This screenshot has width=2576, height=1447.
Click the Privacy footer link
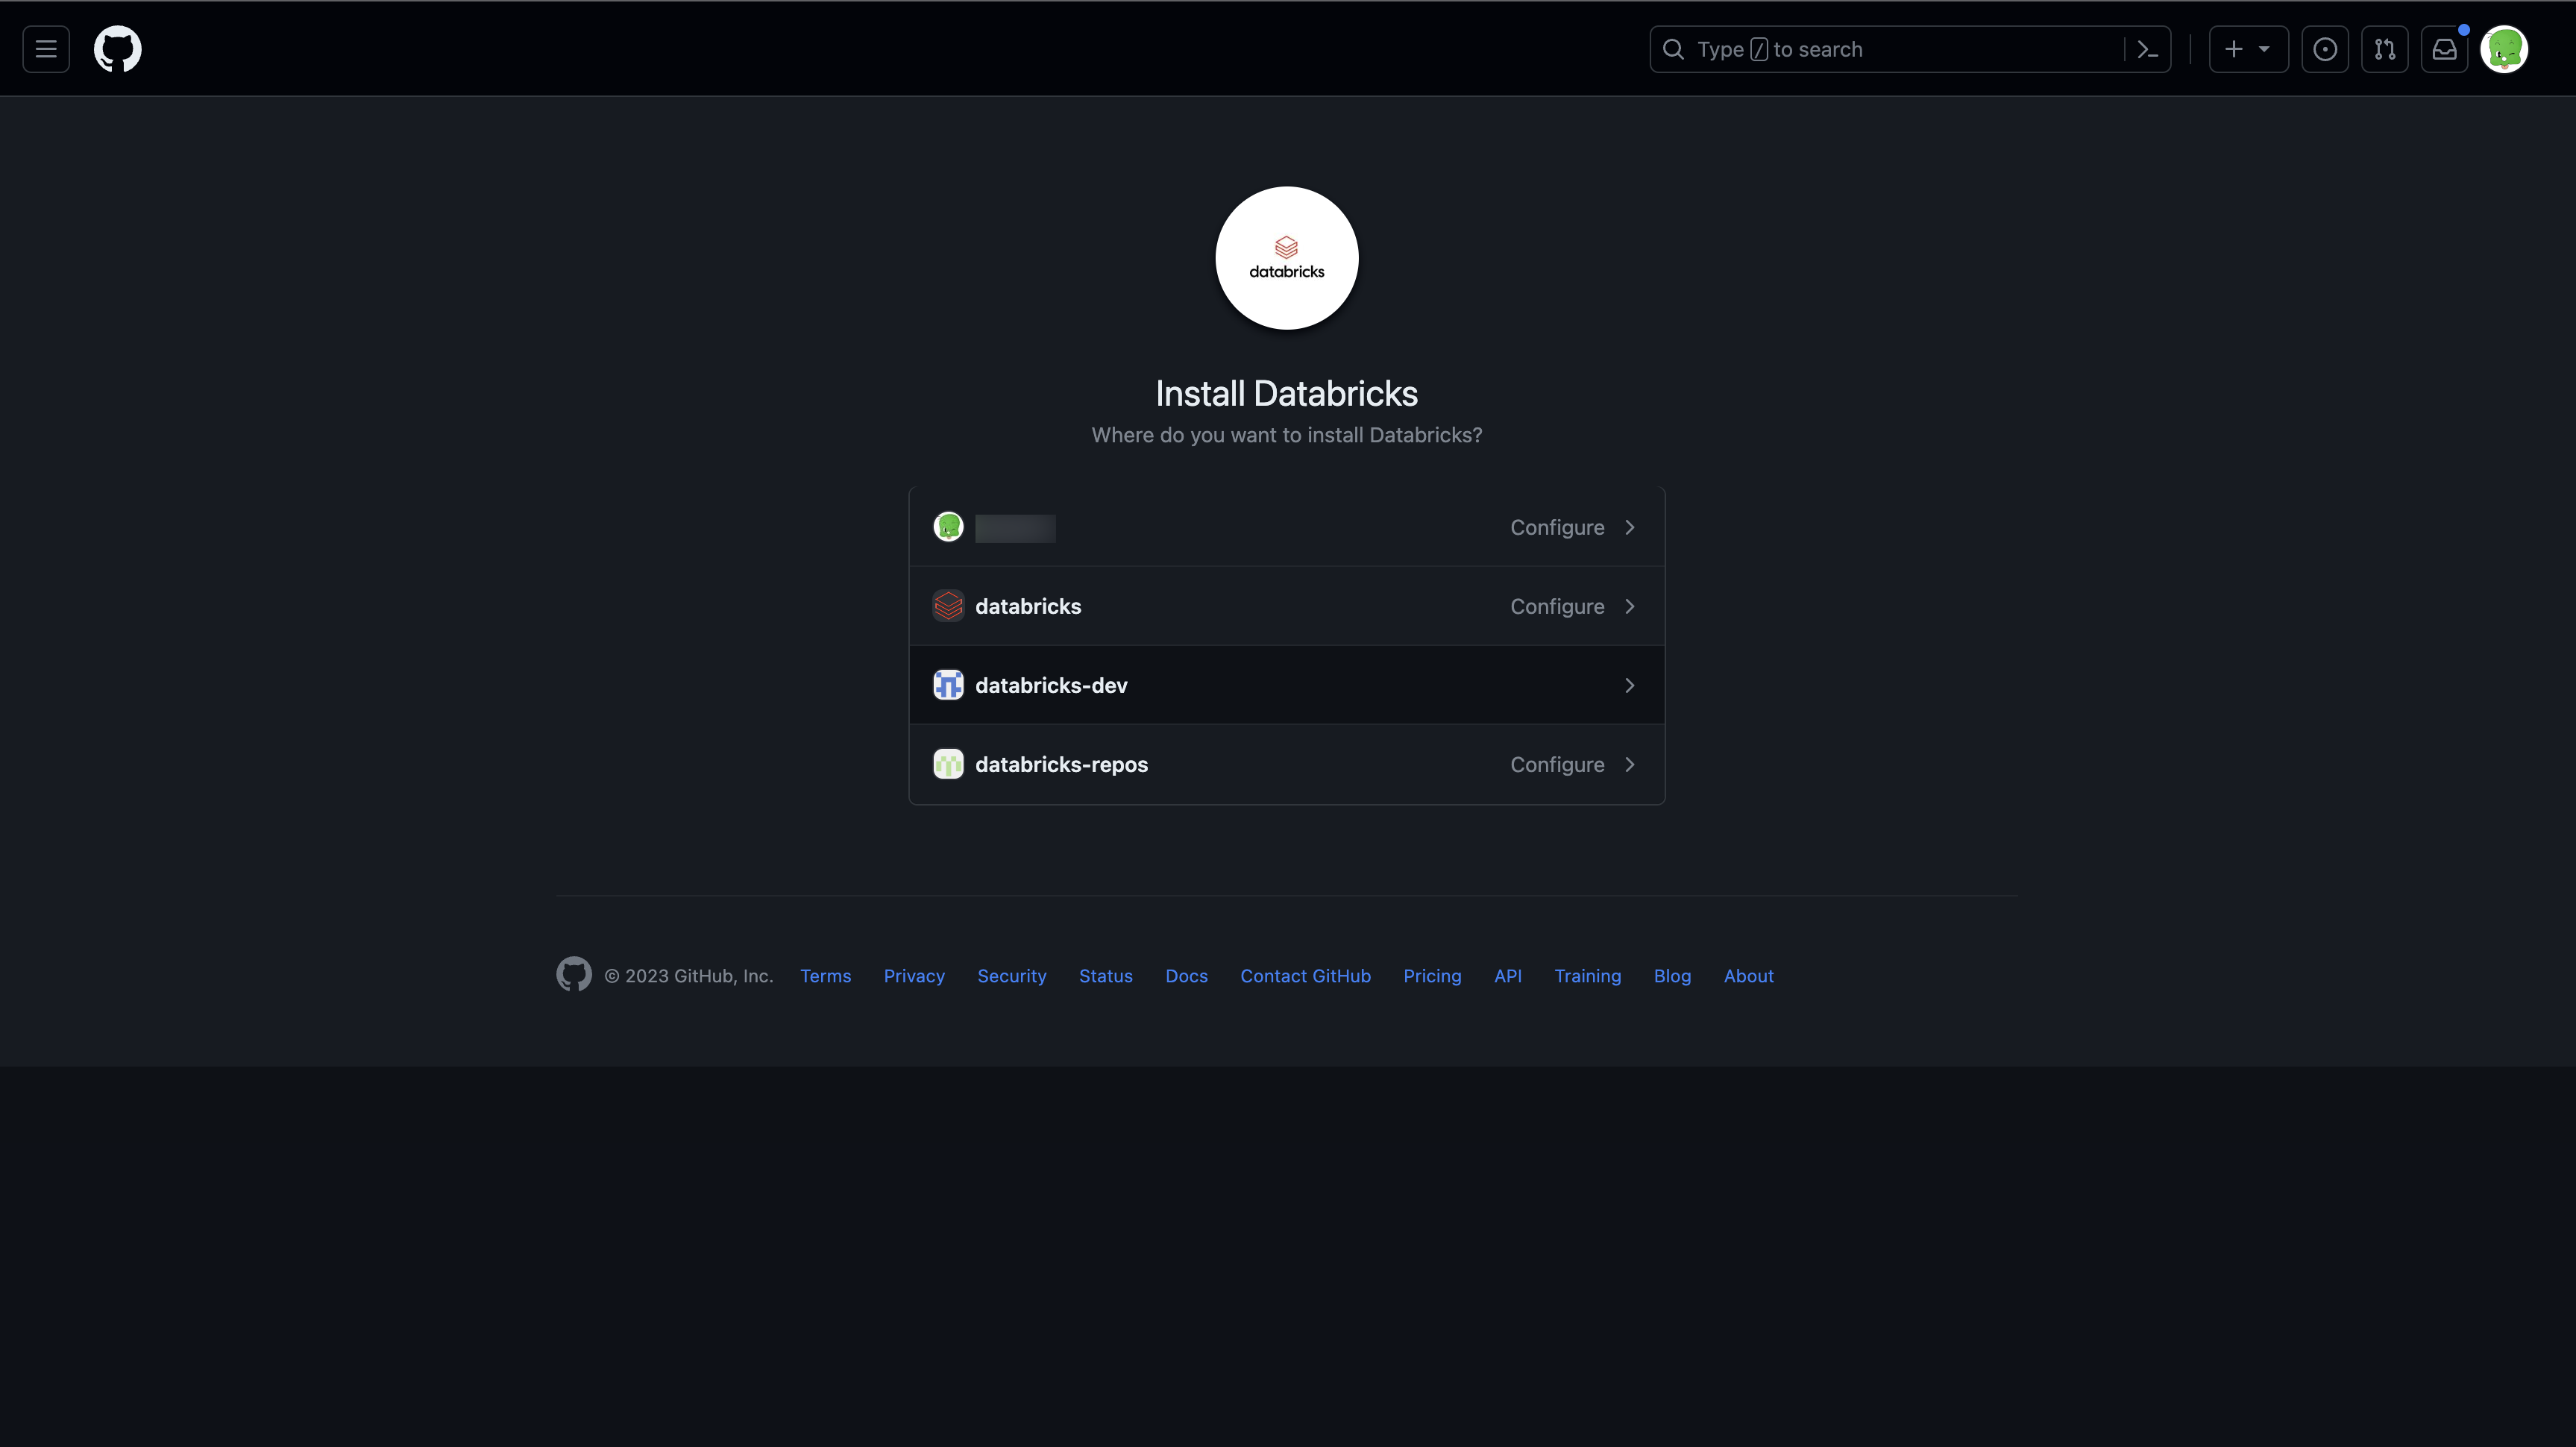pos(914,976)
